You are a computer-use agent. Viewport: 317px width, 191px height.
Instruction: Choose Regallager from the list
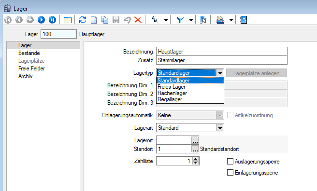click(190, 99)
